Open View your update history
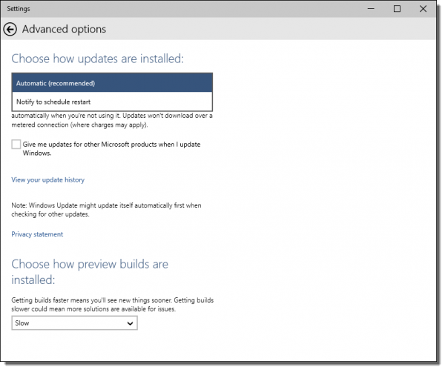This screenshot has height=370, width=445. pos(47,179)
